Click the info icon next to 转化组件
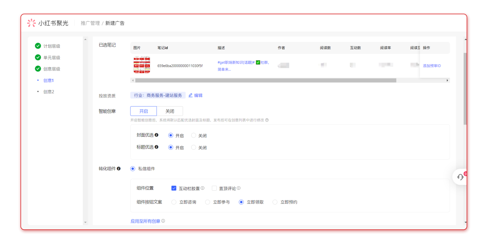The width and height of the screenshot is (487, 246). pos(119,169)
